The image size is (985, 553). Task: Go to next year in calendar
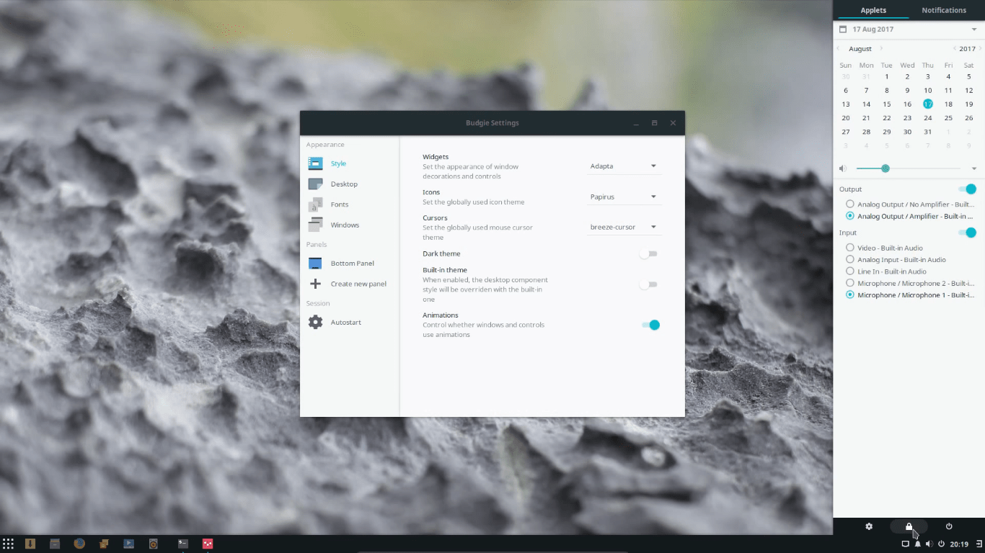(x=980, y=49)
